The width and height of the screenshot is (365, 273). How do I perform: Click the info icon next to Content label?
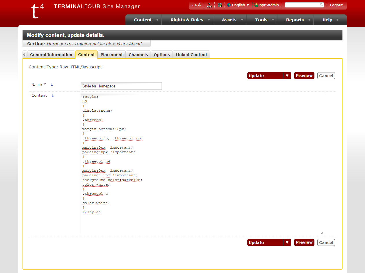pos(53,96)
